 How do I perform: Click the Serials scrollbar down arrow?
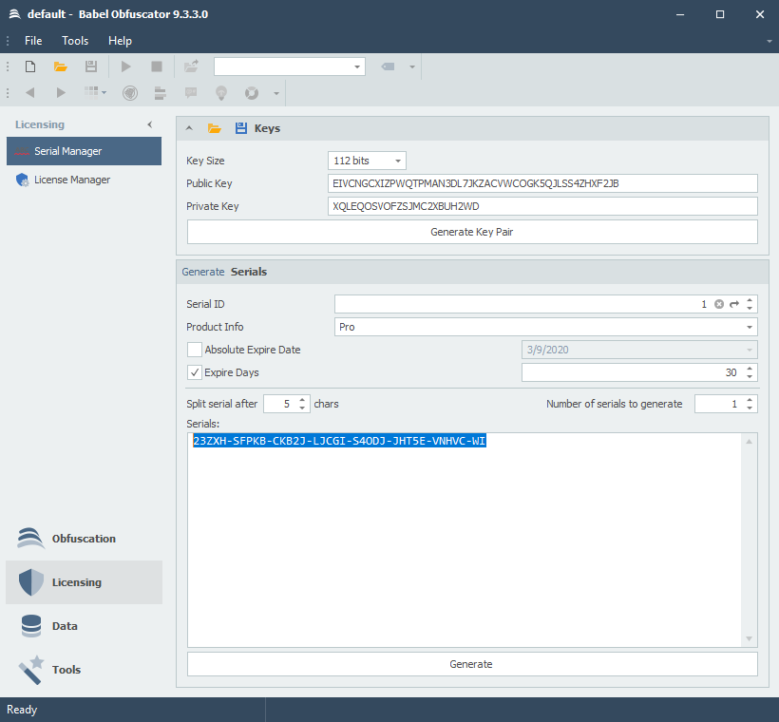click(x=749, y=639)
